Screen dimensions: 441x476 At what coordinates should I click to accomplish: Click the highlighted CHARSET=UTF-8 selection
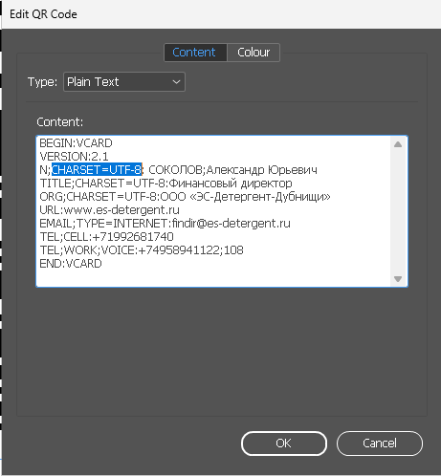[97, 170]
